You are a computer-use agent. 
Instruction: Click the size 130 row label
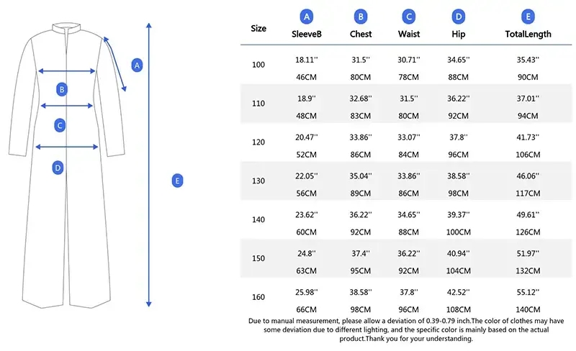coord(258,181)
